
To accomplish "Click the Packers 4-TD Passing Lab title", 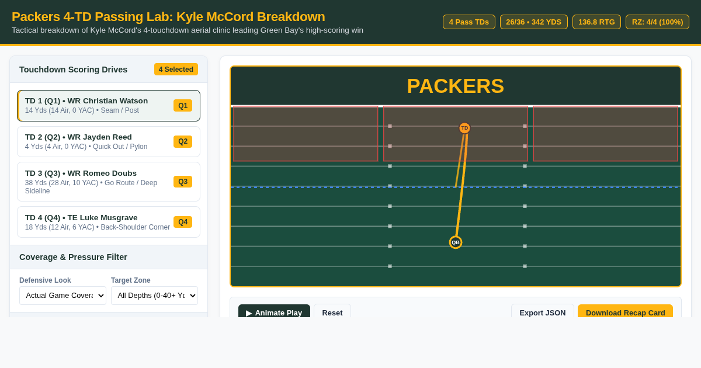I will pyautogui.click(x=168, y=17).
